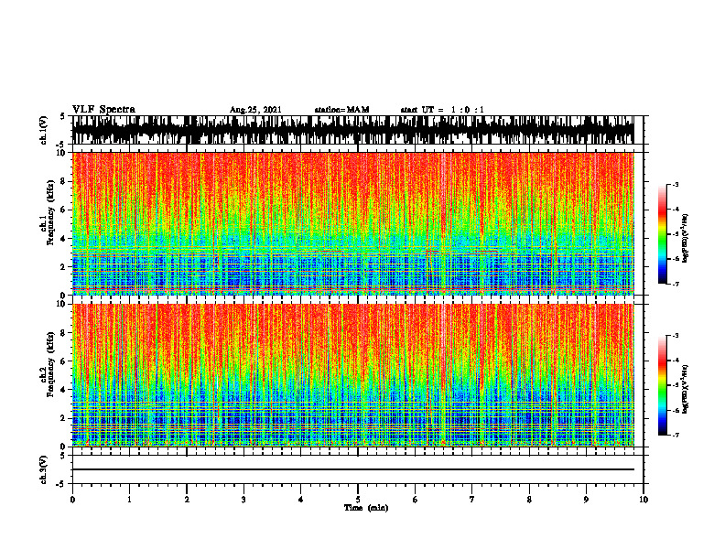Click the "start UT = 1 : 0 : 1" text
Image resolution: width=725 pixels, height=560 pixels.
click(x=442, y=110)
